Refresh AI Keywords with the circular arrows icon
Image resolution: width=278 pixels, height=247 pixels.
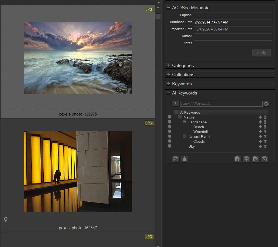tap(266, 104)
